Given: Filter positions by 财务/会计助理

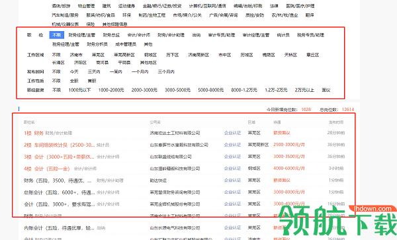Looking at the screenshot, I should pos(171,35).
